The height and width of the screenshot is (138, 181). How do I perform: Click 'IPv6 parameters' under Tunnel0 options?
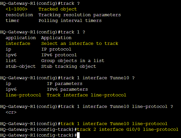coord(67,89)
